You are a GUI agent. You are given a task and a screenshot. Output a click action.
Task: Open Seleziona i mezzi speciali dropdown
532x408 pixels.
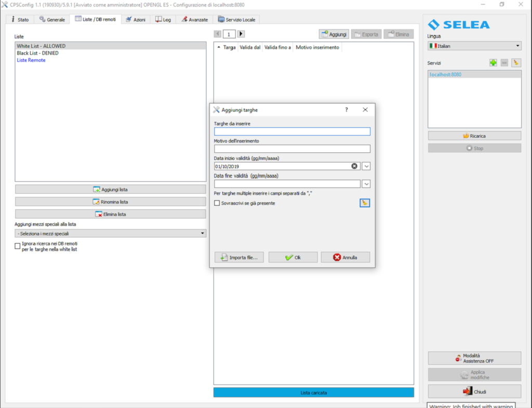pos(110,234)
